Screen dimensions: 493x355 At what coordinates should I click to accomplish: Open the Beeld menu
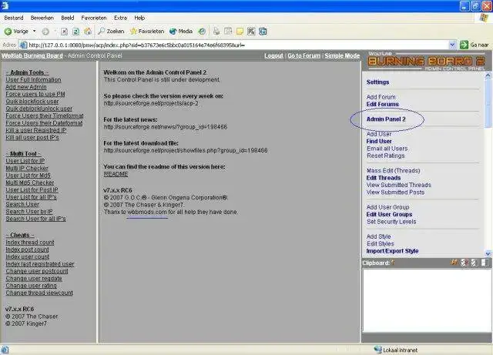click(68, 18)
